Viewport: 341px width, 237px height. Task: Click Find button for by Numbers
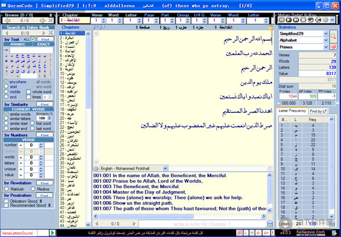point(44,135)
